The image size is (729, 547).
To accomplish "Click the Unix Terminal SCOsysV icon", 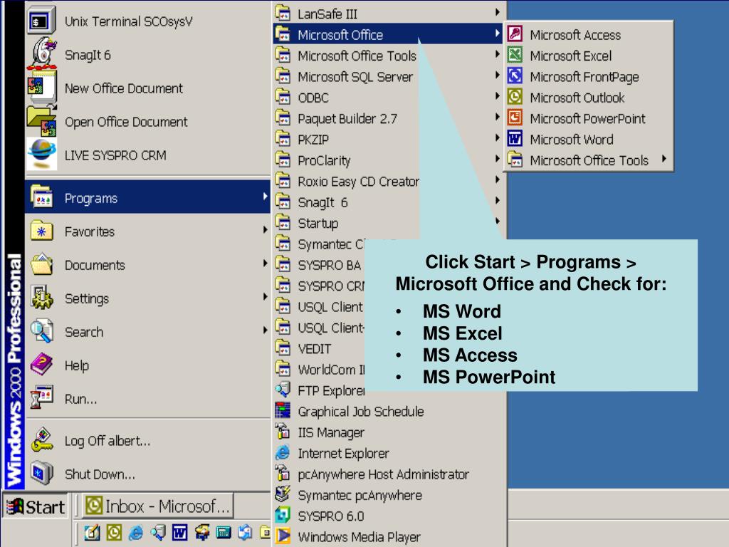I will (x=41, y=21).
